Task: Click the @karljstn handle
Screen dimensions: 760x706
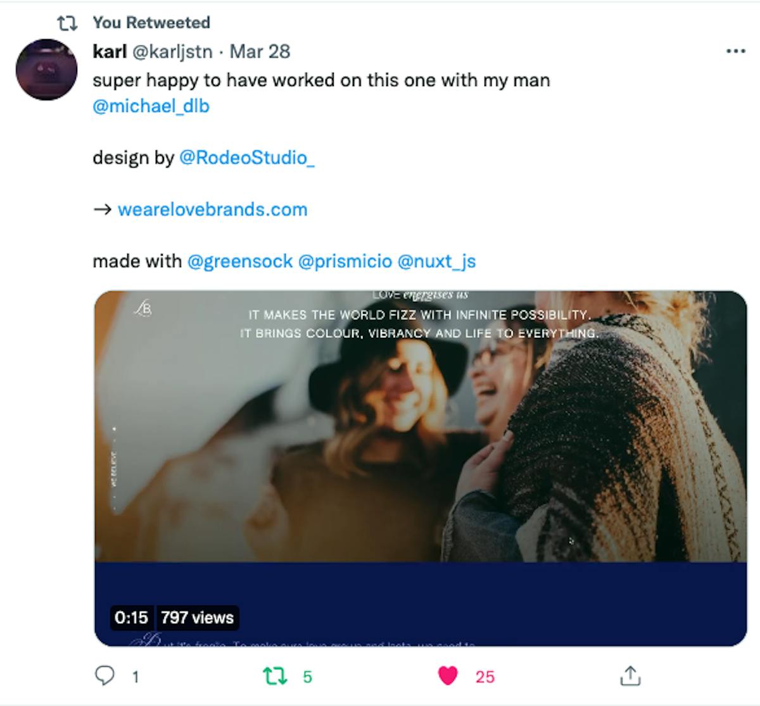Action: pos(172,51)
